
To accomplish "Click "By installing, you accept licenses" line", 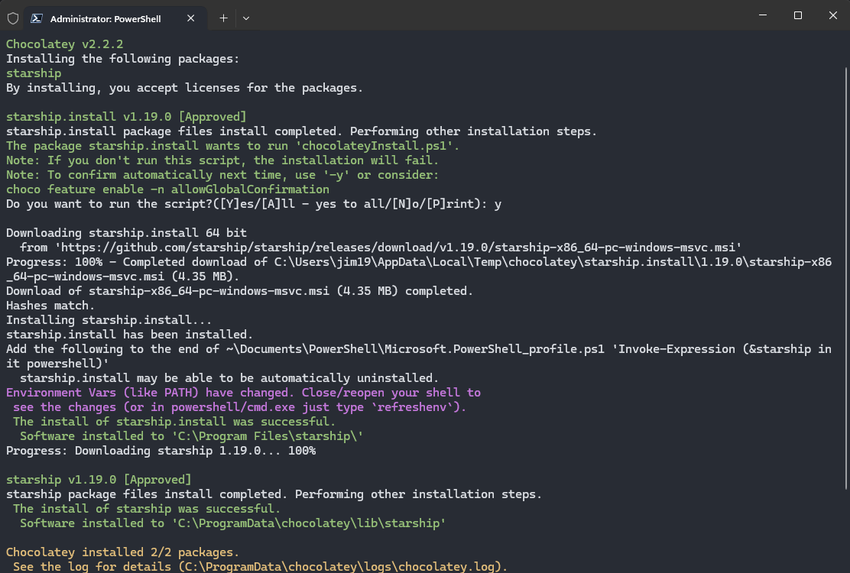I will (184, 88).
